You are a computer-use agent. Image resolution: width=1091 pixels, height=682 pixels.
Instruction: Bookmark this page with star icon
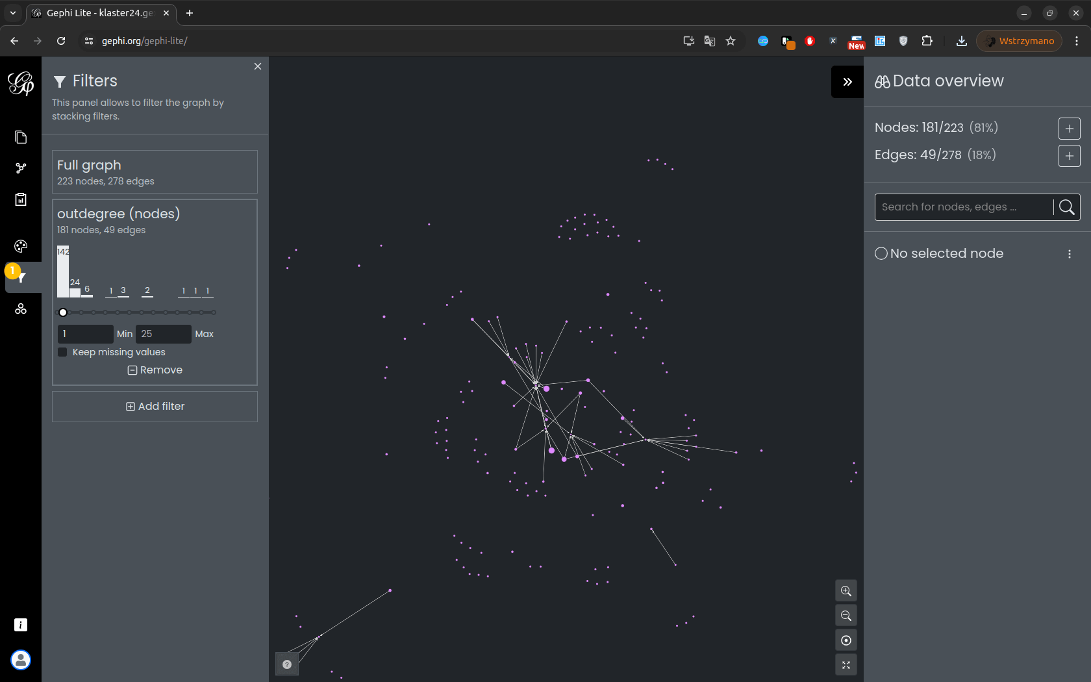[x=731, y=41]
